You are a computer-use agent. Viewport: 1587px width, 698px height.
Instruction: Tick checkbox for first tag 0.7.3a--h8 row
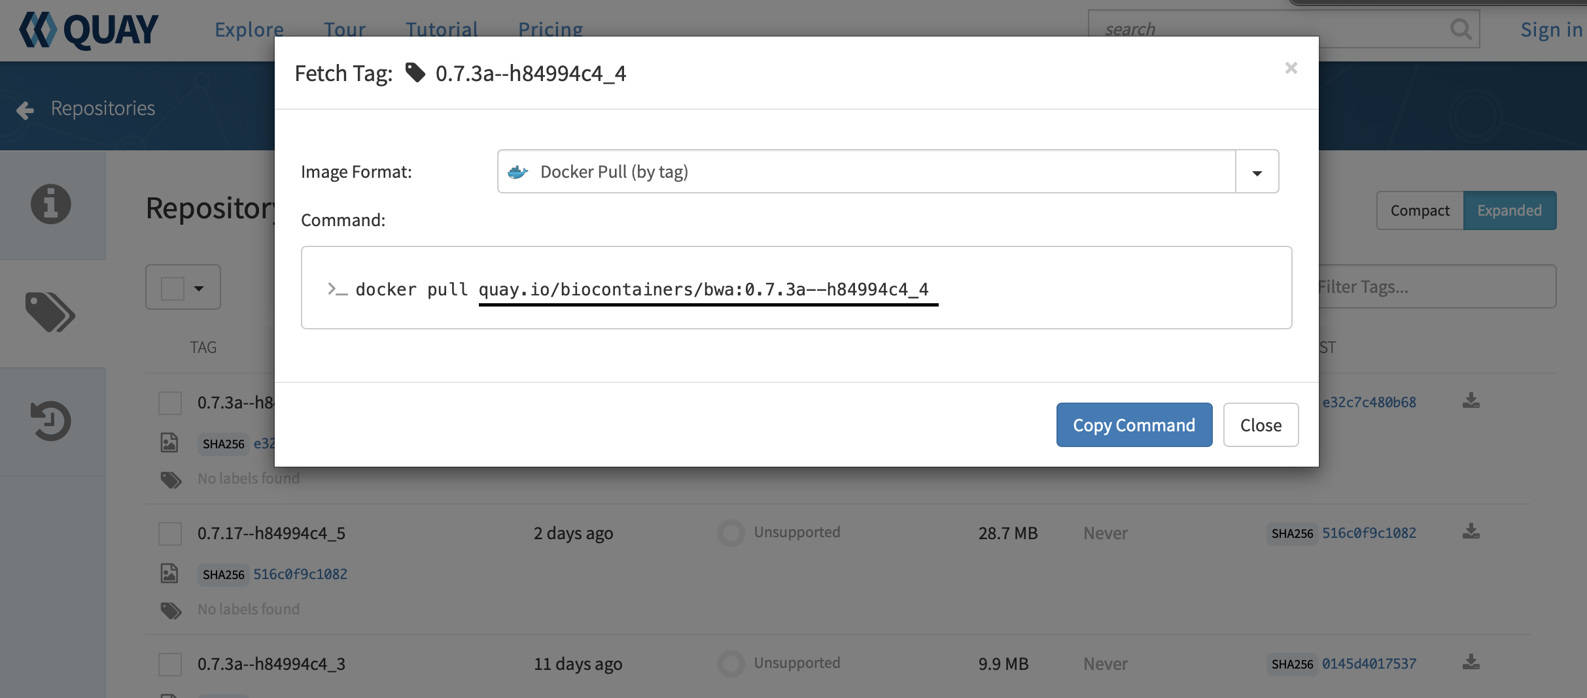(x=170, y=403)
